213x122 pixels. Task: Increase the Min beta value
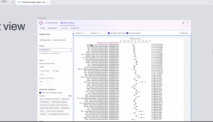tap(90, 32)
